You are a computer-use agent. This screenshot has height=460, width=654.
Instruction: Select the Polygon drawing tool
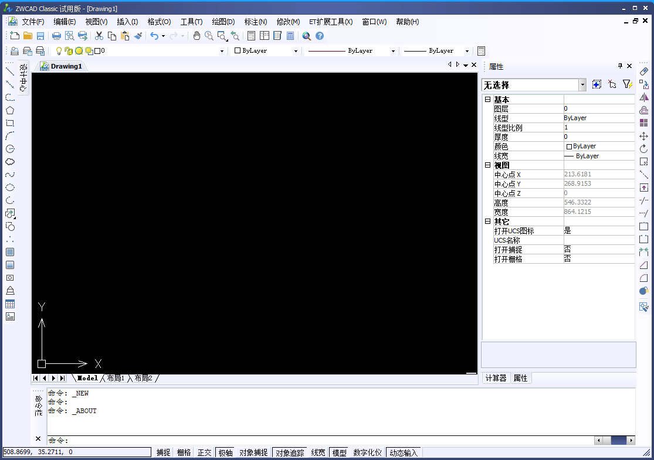click(9, 110)
